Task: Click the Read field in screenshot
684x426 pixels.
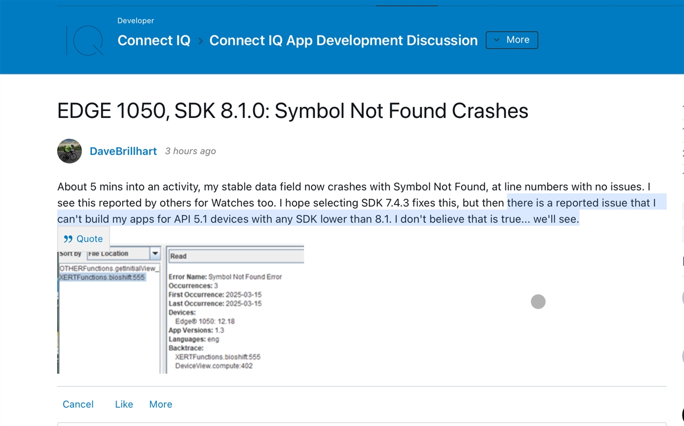Action: click(x=236, y=256)
